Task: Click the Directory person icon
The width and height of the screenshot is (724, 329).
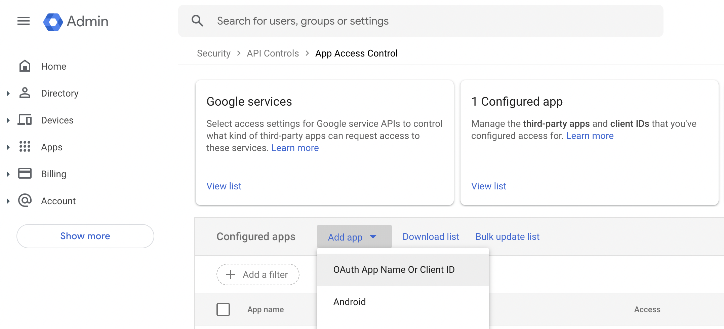Action: (x=25, y=93)
